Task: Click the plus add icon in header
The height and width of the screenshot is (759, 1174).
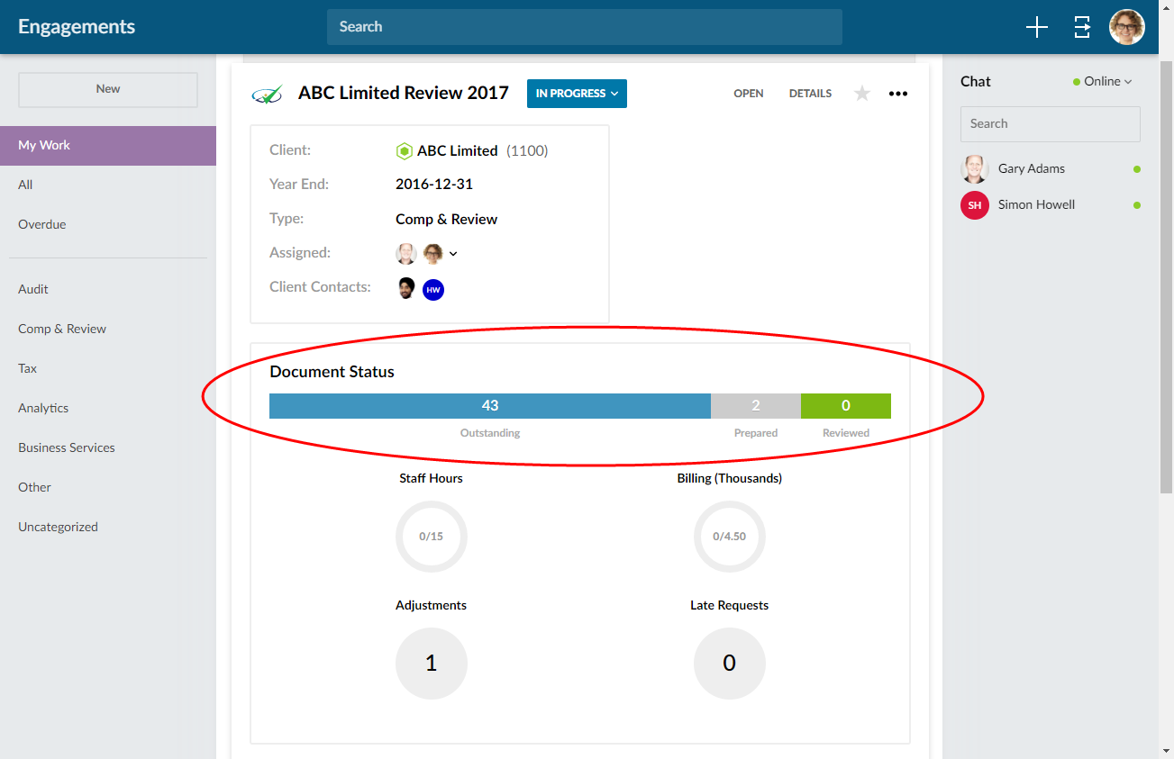Action: 1037,27
